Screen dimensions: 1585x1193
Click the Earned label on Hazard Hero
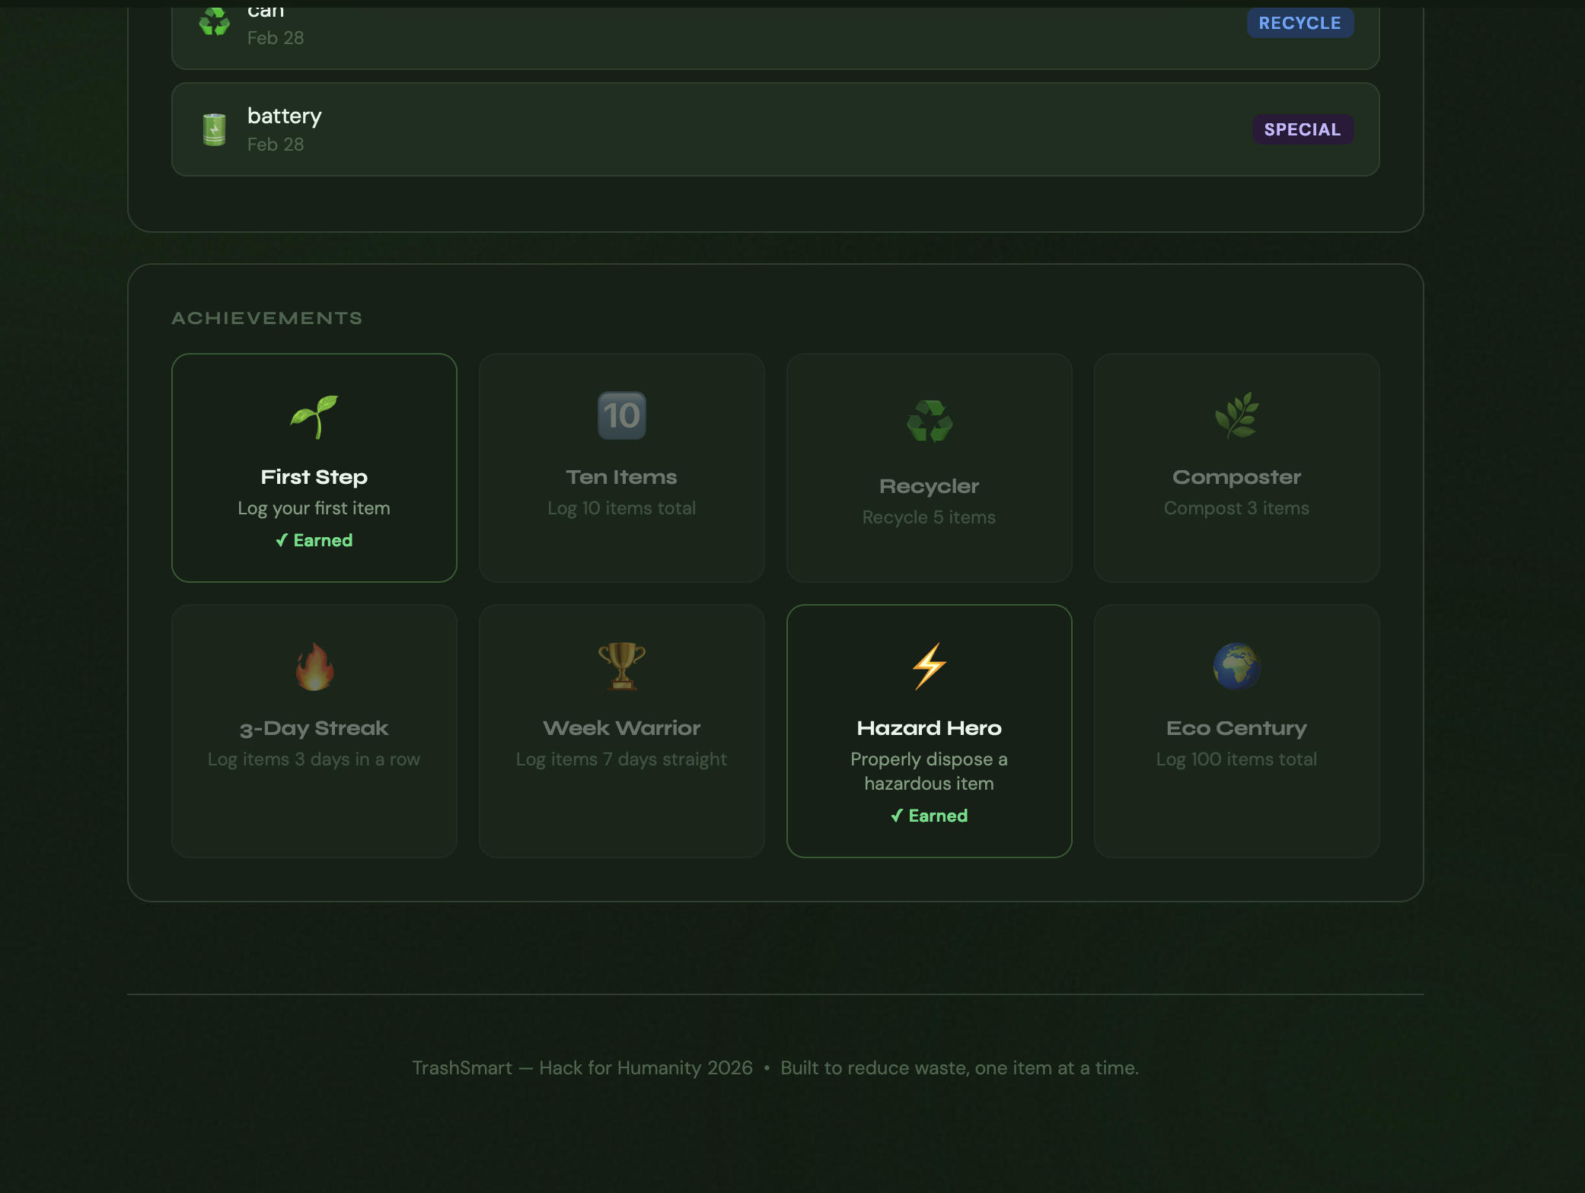[x=929, y=816]
